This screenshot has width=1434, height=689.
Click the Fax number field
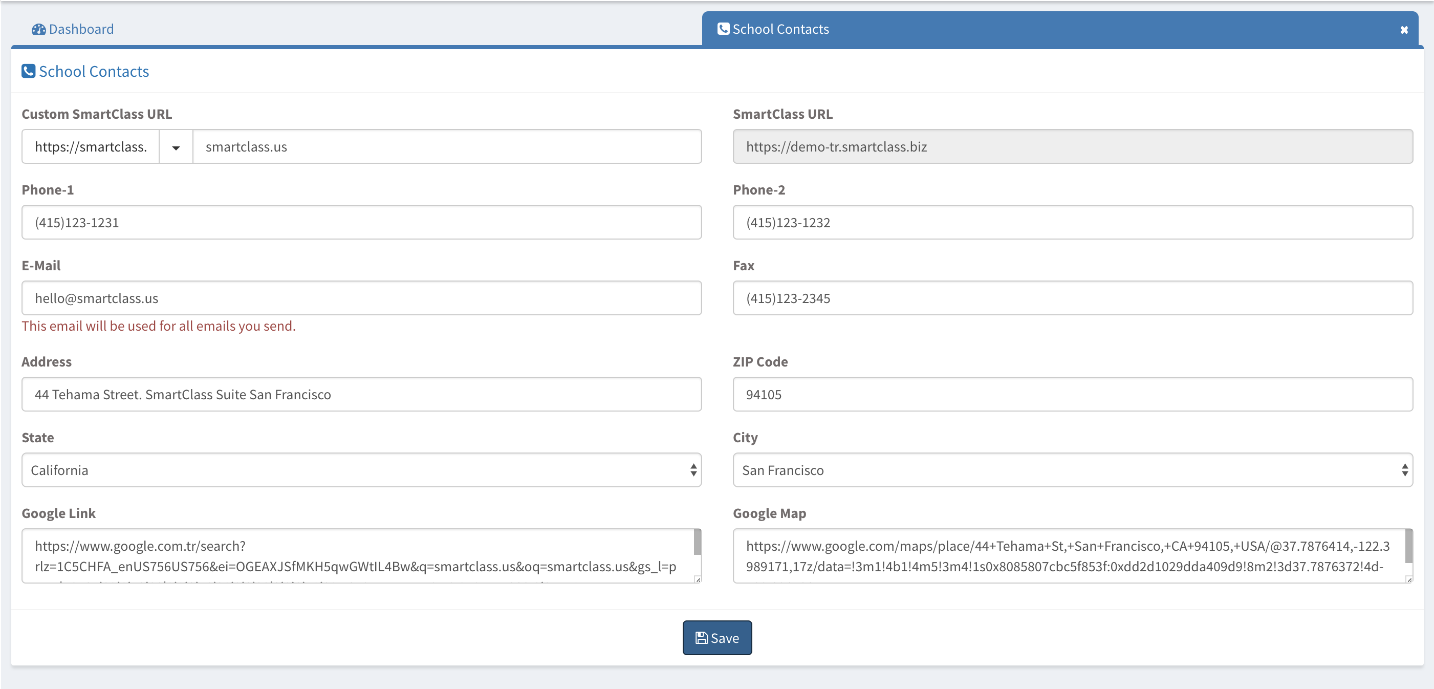(1072, 298)
